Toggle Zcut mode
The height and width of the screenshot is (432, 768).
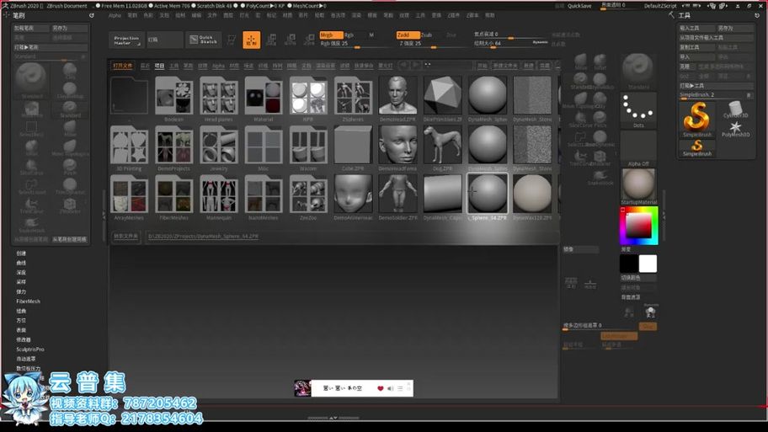point(451,35)
